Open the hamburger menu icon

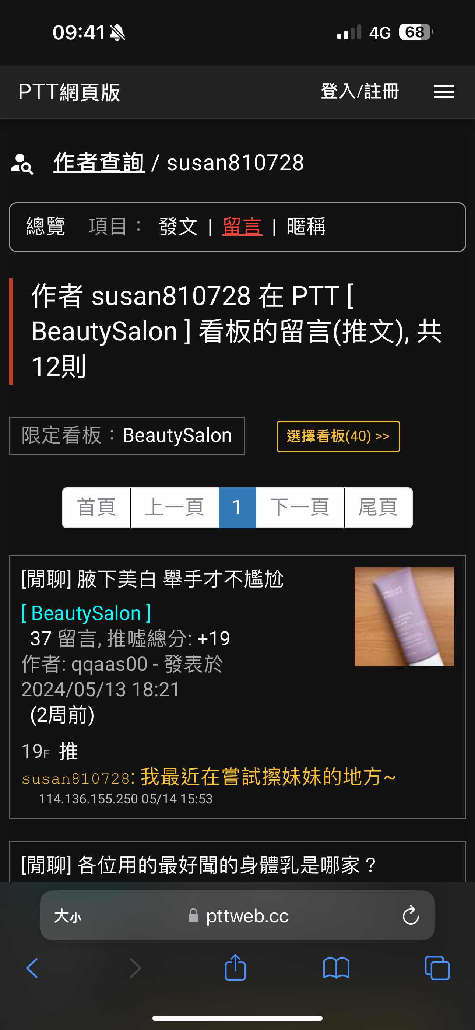[x=444, y=92]
